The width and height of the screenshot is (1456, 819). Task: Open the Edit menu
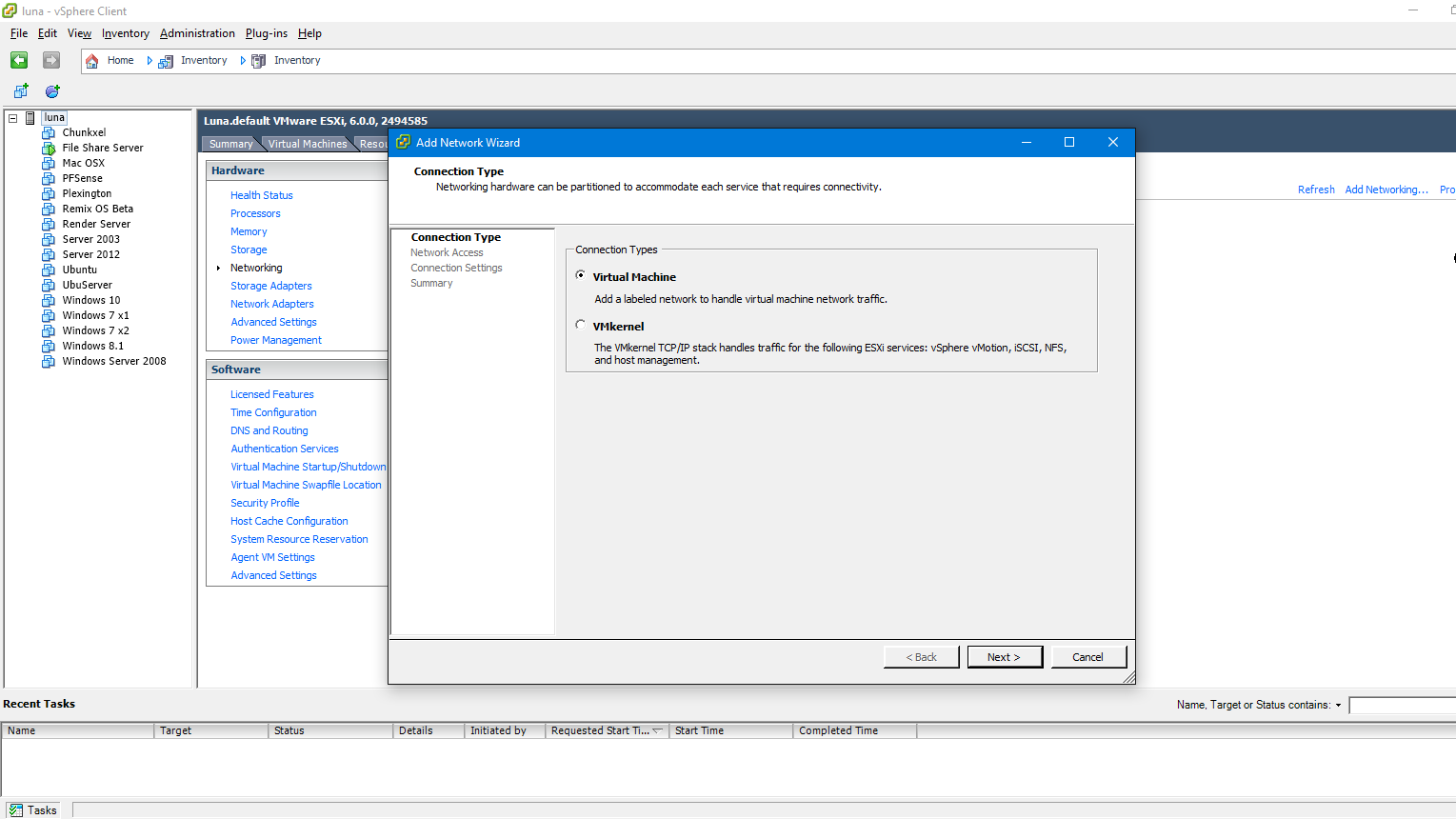click(x=48, y=33)
